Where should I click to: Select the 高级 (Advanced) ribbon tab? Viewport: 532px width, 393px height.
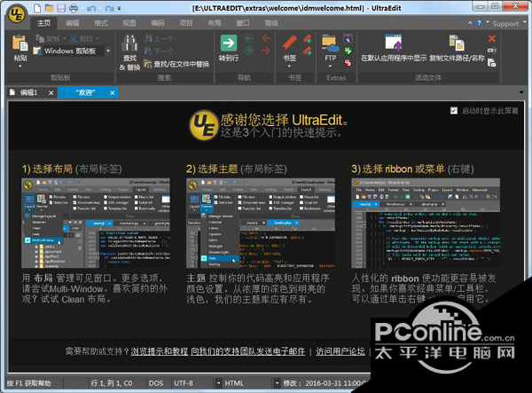pyautogui.click(x=271, y=23)
